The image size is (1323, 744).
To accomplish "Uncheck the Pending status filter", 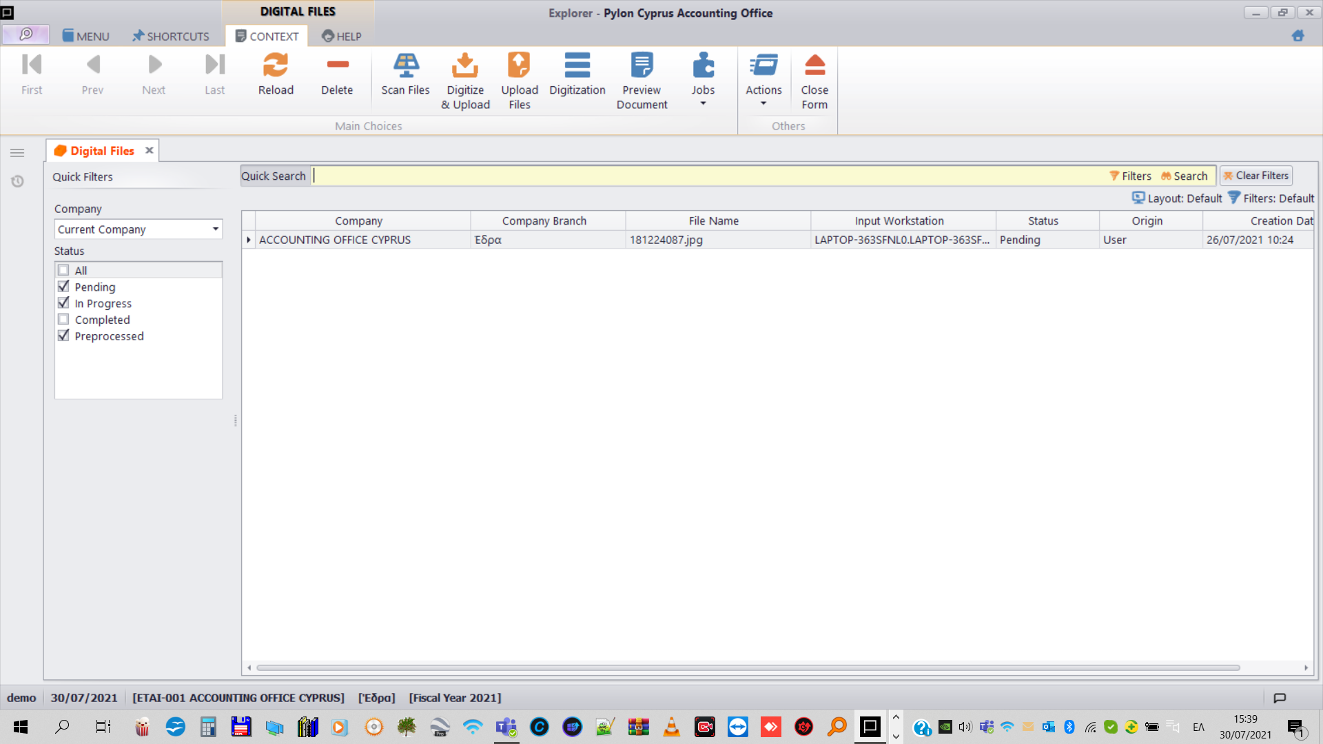I will pos(64,287).
